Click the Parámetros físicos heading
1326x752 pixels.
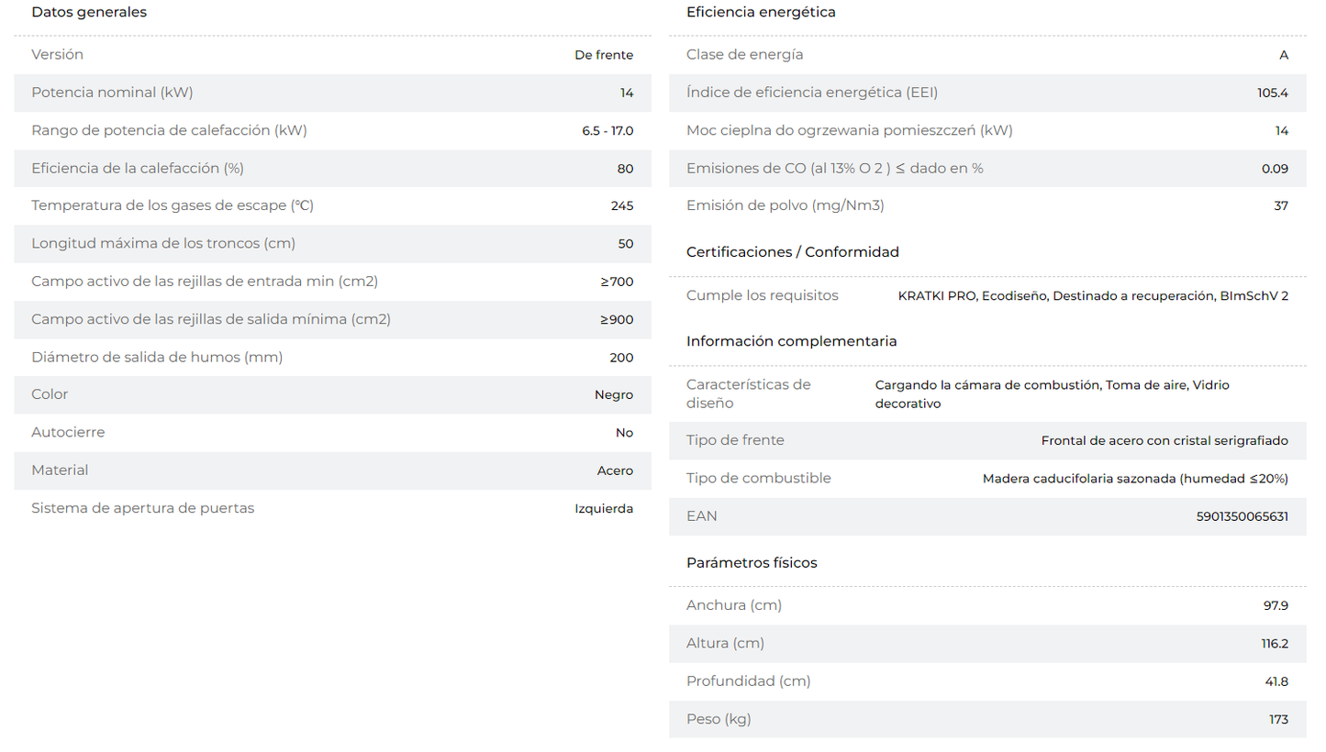click(752, 563)
